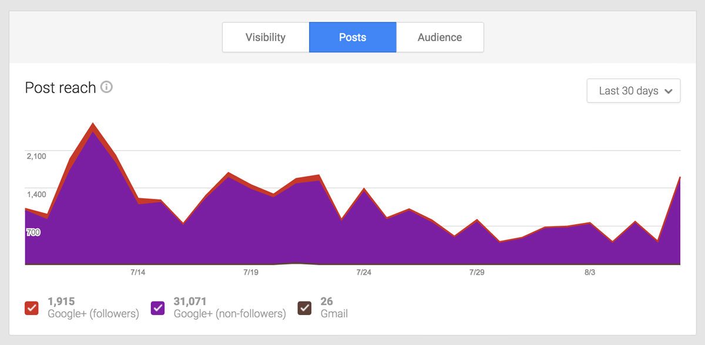705x345 pixels.
Task: Select the 7/24 date axis label
Action: click(x=364, y=272)
